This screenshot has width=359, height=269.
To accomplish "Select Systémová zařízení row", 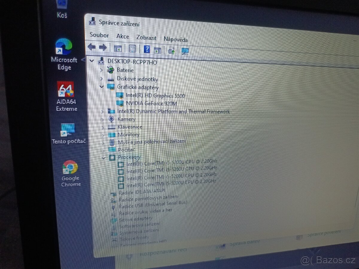I will [139, 232].
